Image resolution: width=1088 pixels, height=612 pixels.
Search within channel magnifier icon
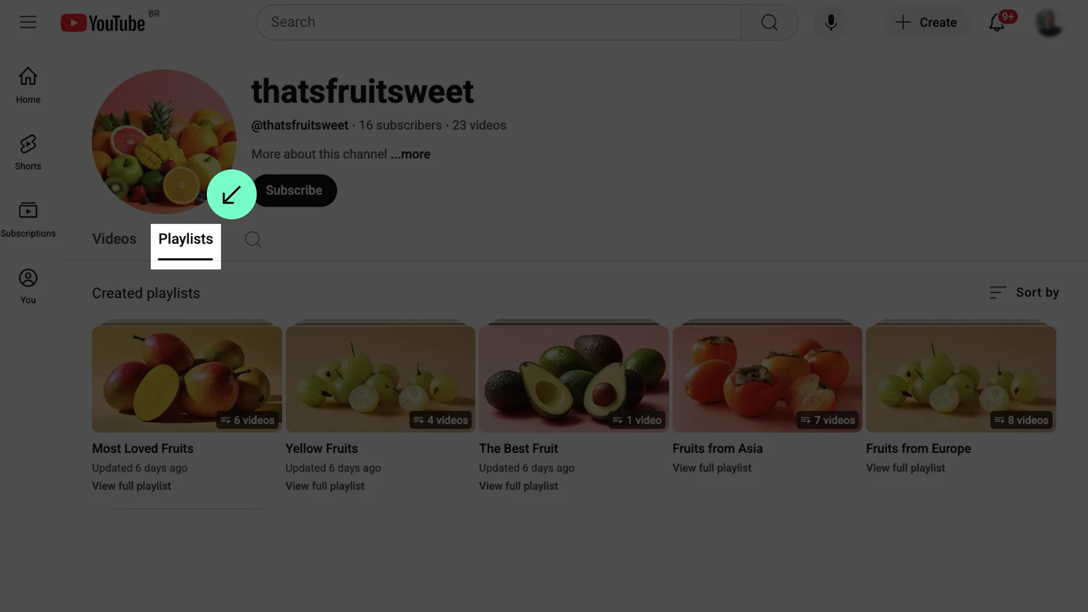tap(253, 239)
